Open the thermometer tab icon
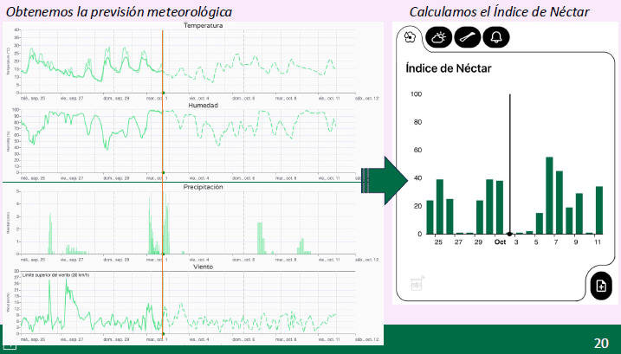This screenshot has width=621, height=354. tap(466, 37)
